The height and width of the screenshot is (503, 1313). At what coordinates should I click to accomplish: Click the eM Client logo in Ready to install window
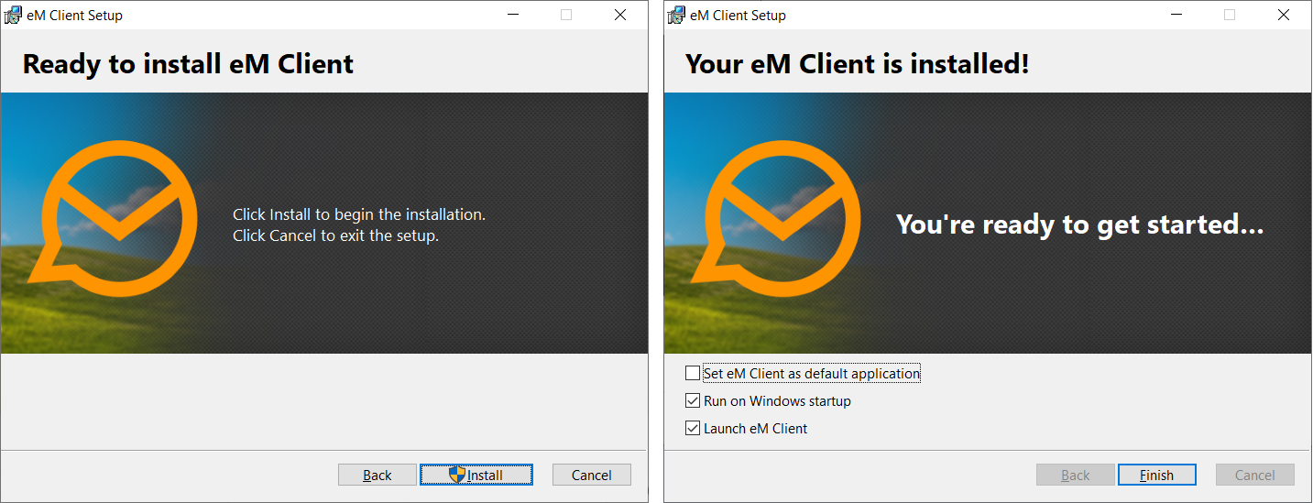113,219
